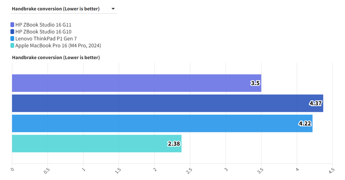Toggle Apple MacBook Pro 16 (M4 Pro, 2024) label

tap(58, 46)
